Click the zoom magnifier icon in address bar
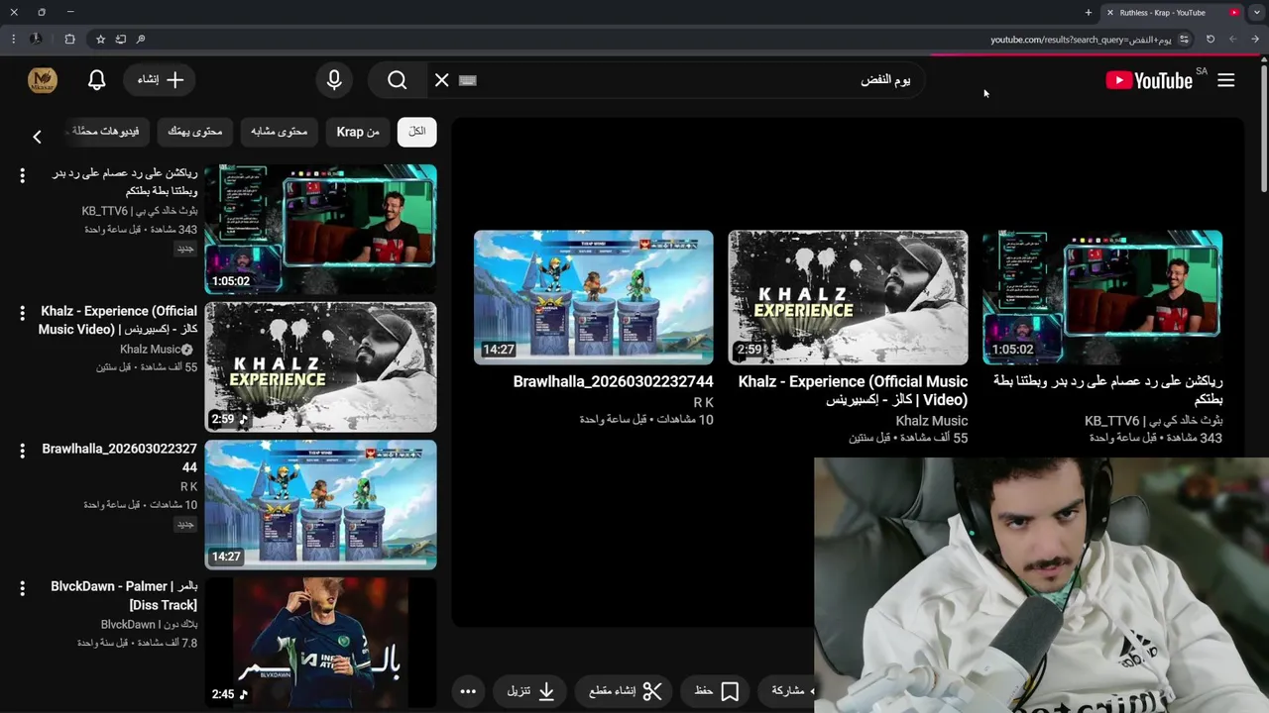Screen dimensions: 1269x713 141,39
